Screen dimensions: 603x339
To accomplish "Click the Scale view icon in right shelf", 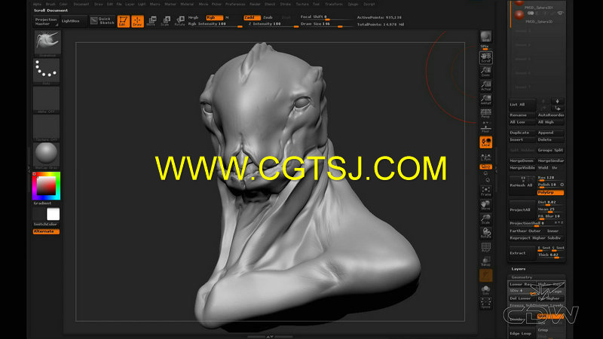I will click(x=485, y=219).
